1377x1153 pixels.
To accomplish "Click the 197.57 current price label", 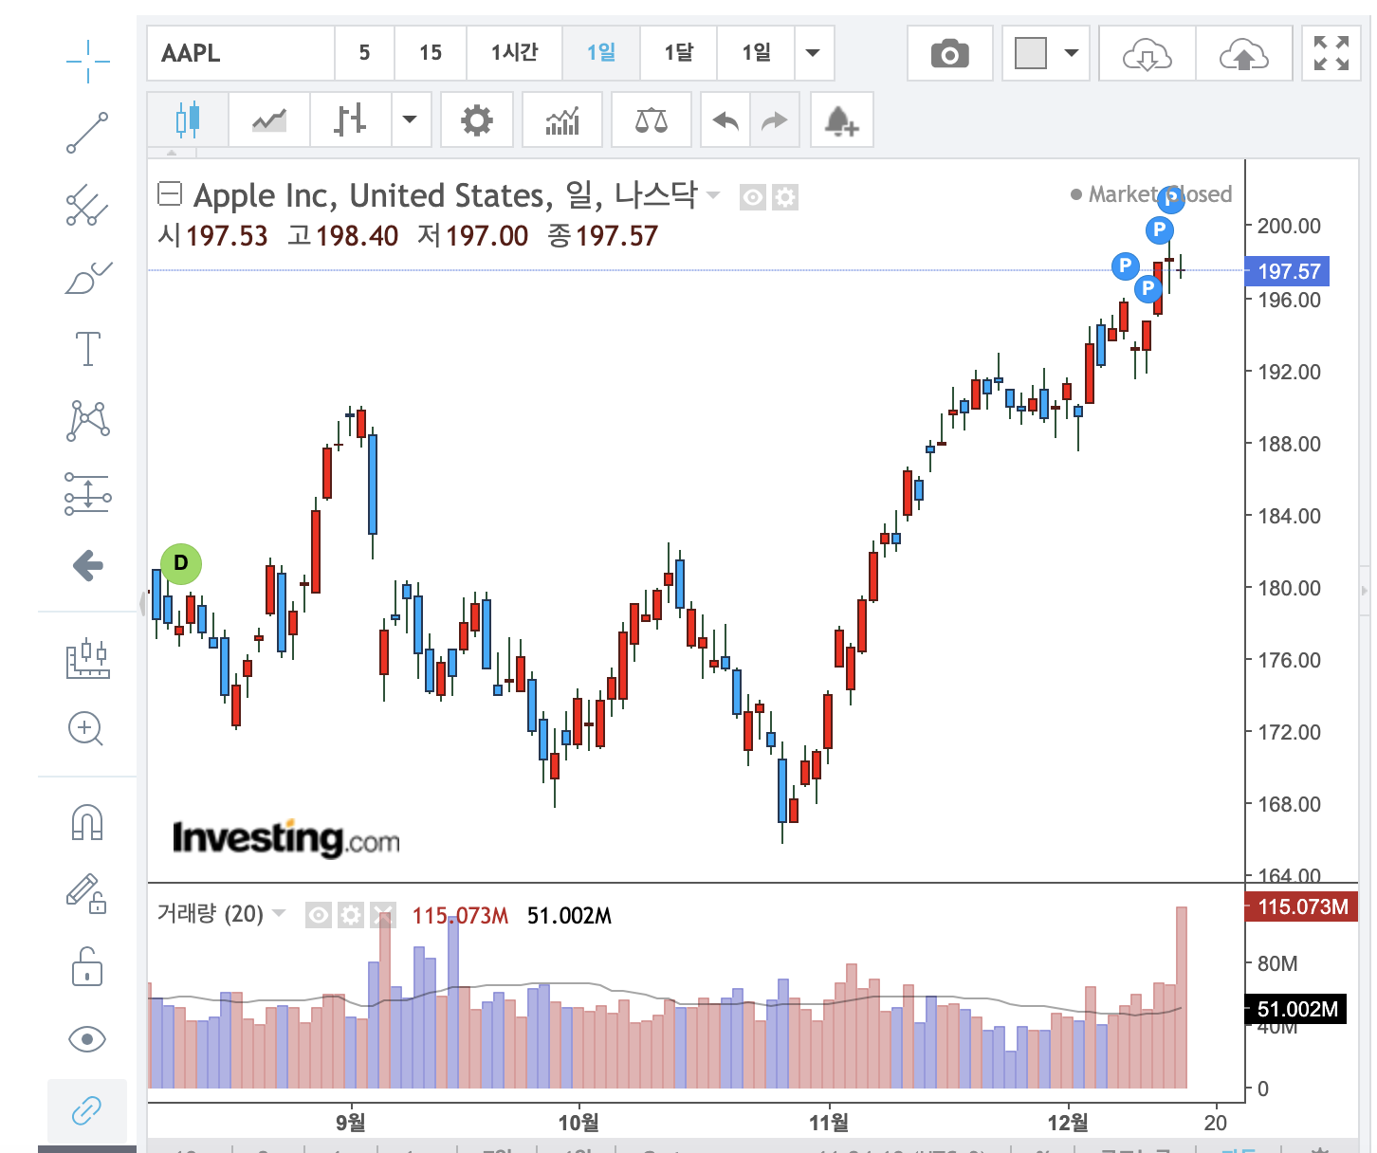I will (x=1288, y=271).
